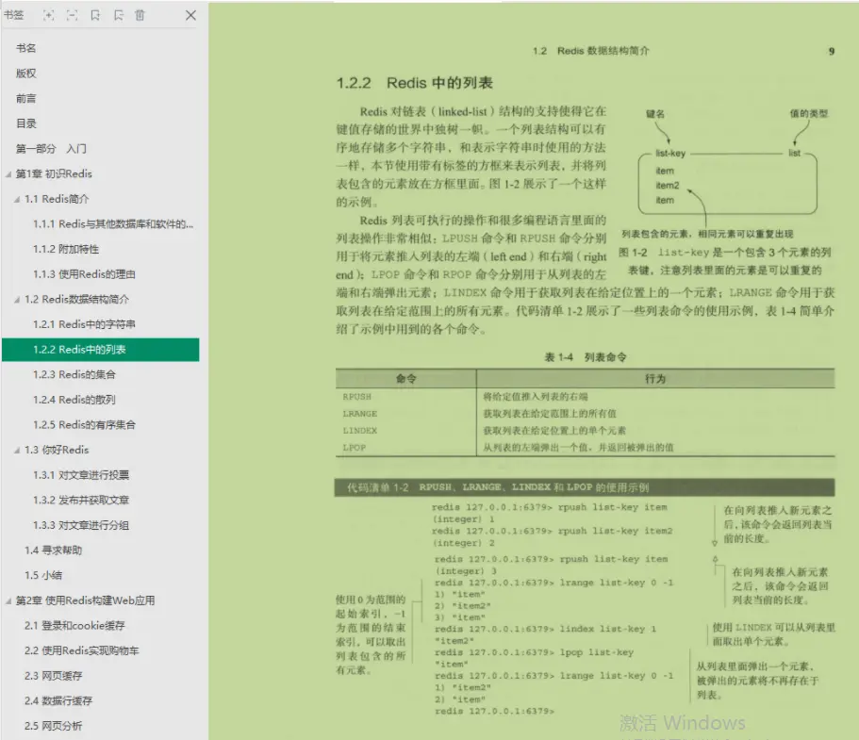
Task: Select 2.5 网页分析 bookmark
Action: [53, 726]
